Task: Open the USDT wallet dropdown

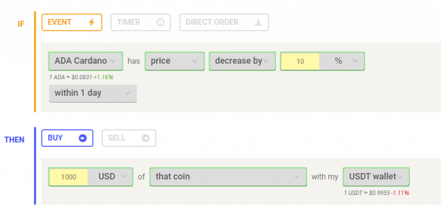Action: tap(376, 177)
